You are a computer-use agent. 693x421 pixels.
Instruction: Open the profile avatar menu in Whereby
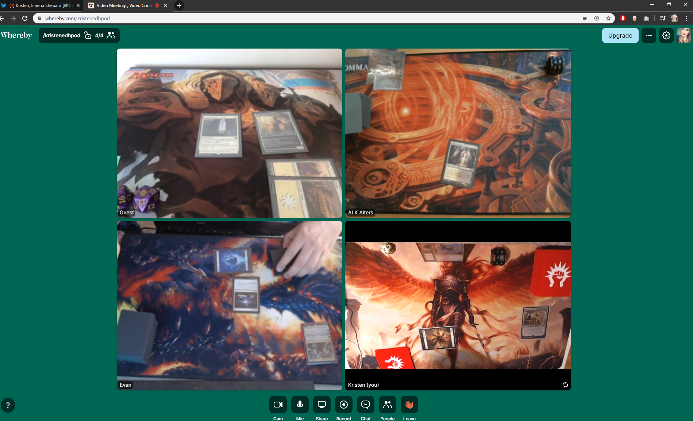[x=683, y=35]
